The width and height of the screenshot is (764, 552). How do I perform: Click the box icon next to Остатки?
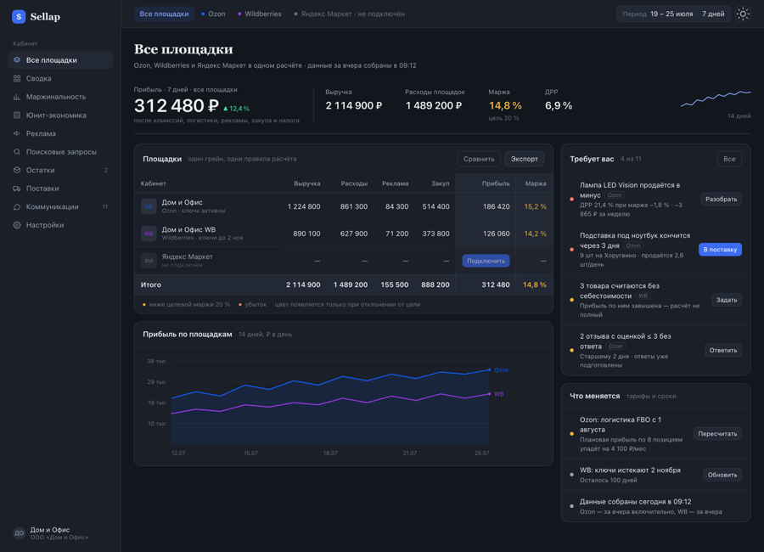(17, 170)
